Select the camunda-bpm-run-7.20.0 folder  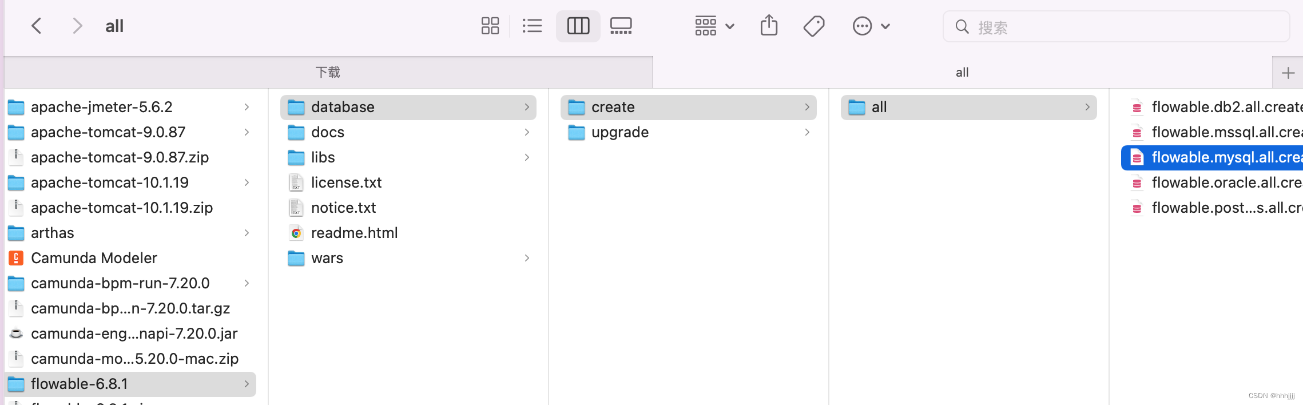[x=130, y=283]
